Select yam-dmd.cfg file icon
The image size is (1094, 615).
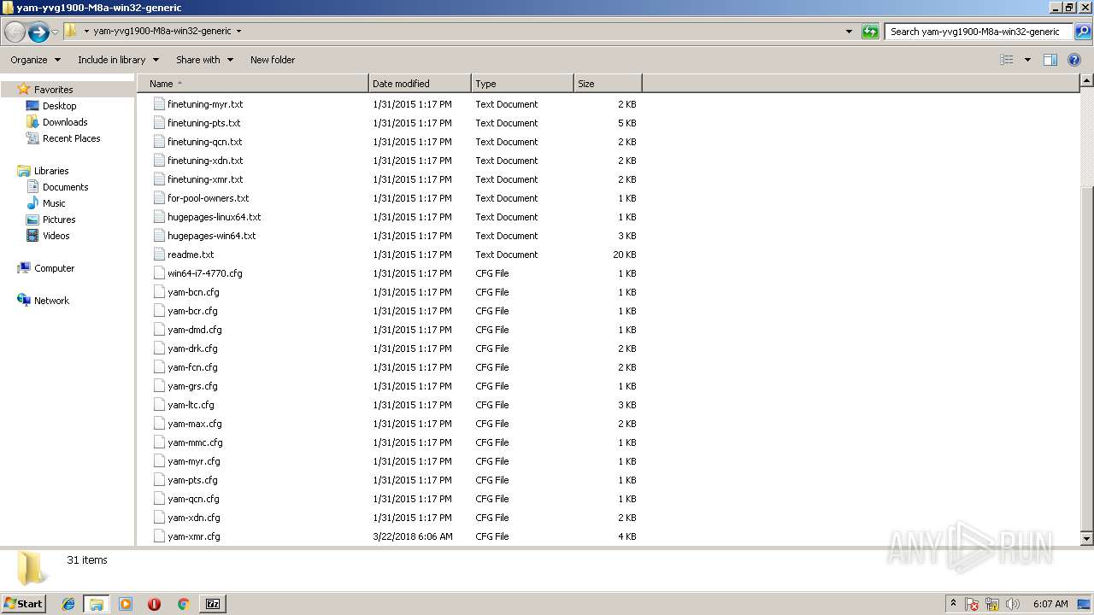[159, 330]
